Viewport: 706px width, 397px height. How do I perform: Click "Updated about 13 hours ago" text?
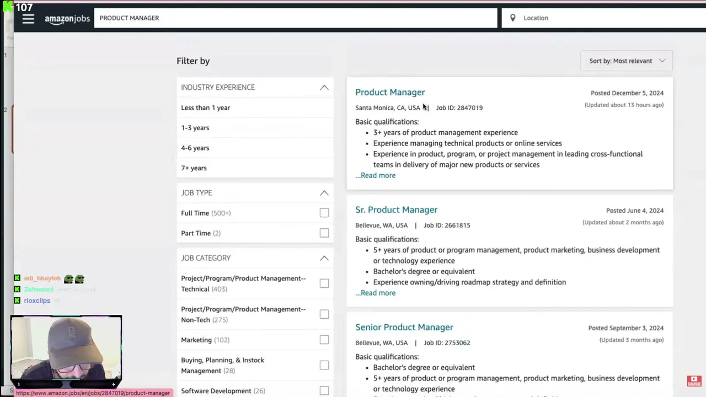[624, 105]
